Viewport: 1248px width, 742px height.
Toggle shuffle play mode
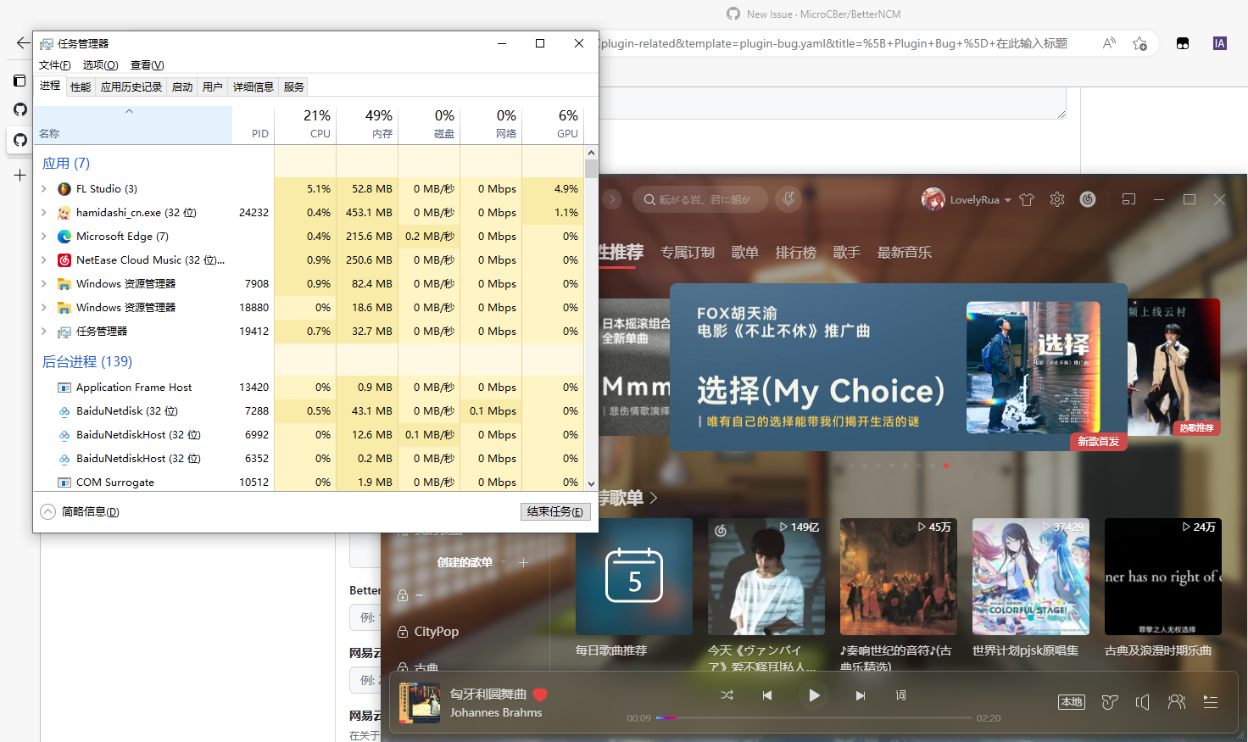(x=727, y=695)
